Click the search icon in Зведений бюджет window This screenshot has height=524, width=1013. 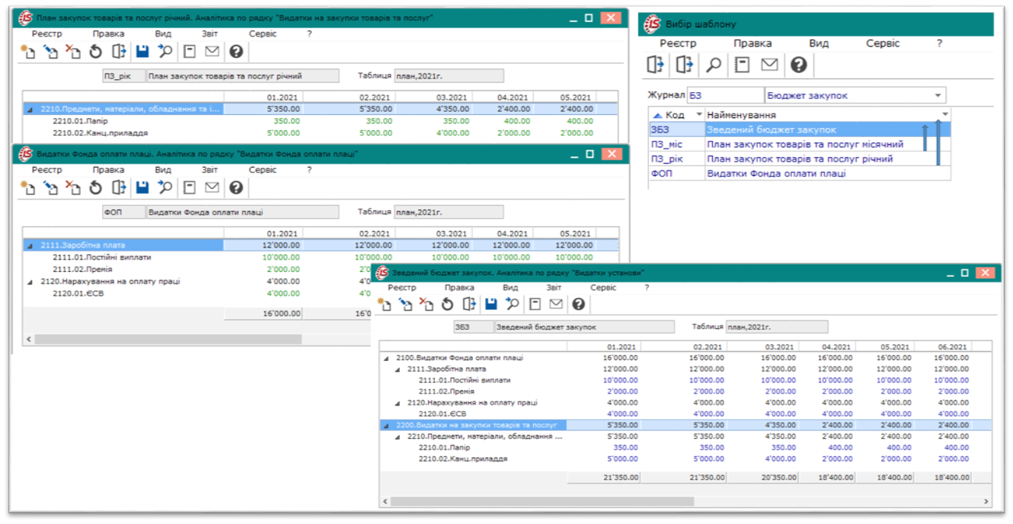(512, 305)
